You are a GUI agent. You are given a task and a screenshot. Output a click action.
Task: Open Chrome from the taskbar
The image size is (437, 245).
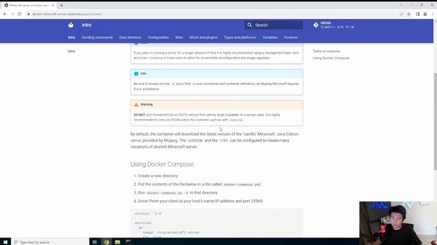(107, 242)
